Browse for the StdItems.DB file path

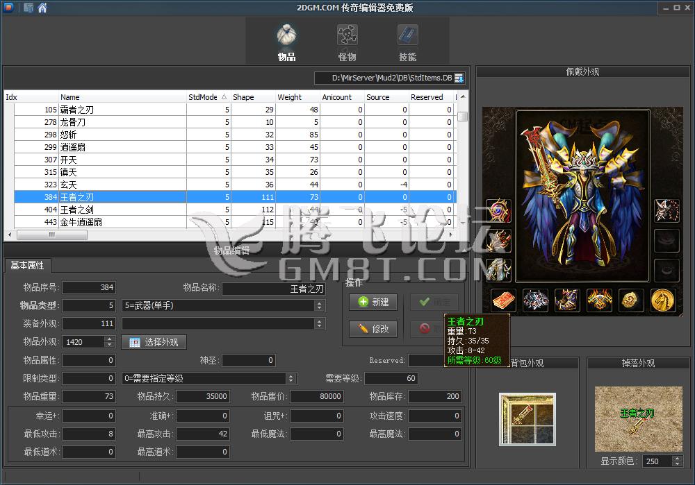point(459,78)
